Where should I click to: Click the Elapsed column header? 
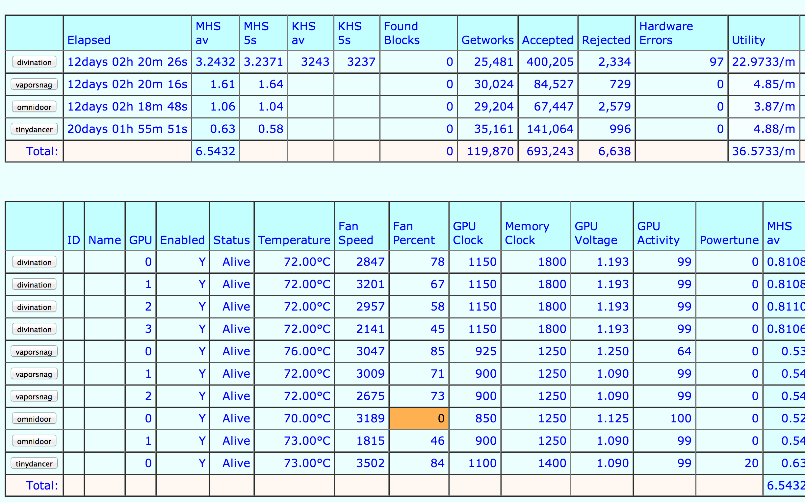[x=127, y=33]
